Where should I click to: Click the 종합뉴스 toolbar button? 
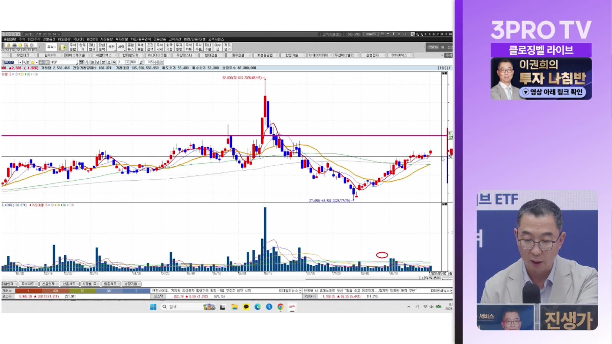[131, 47]
